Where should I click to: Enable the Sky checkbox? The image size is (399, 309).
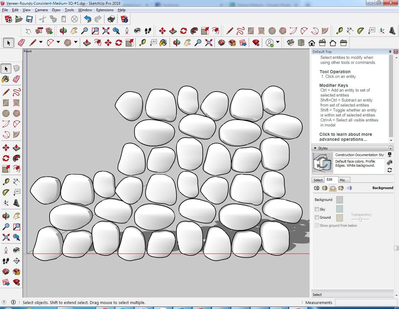pos(317,209)
